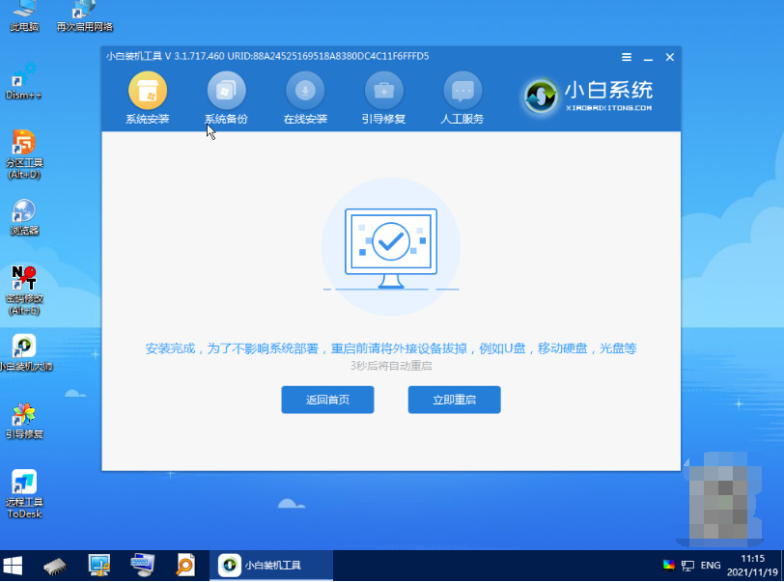The image size is (784, 582).
Task: Click the 3秒后将自动重启 countdown text
Action: (x=391, y=366)
